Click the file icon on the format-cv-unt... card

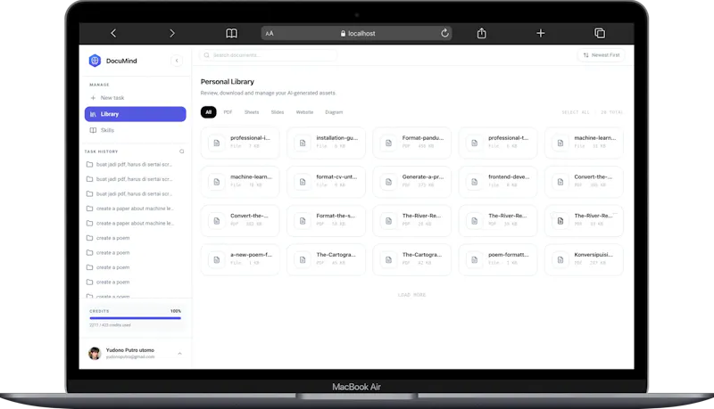303,182
